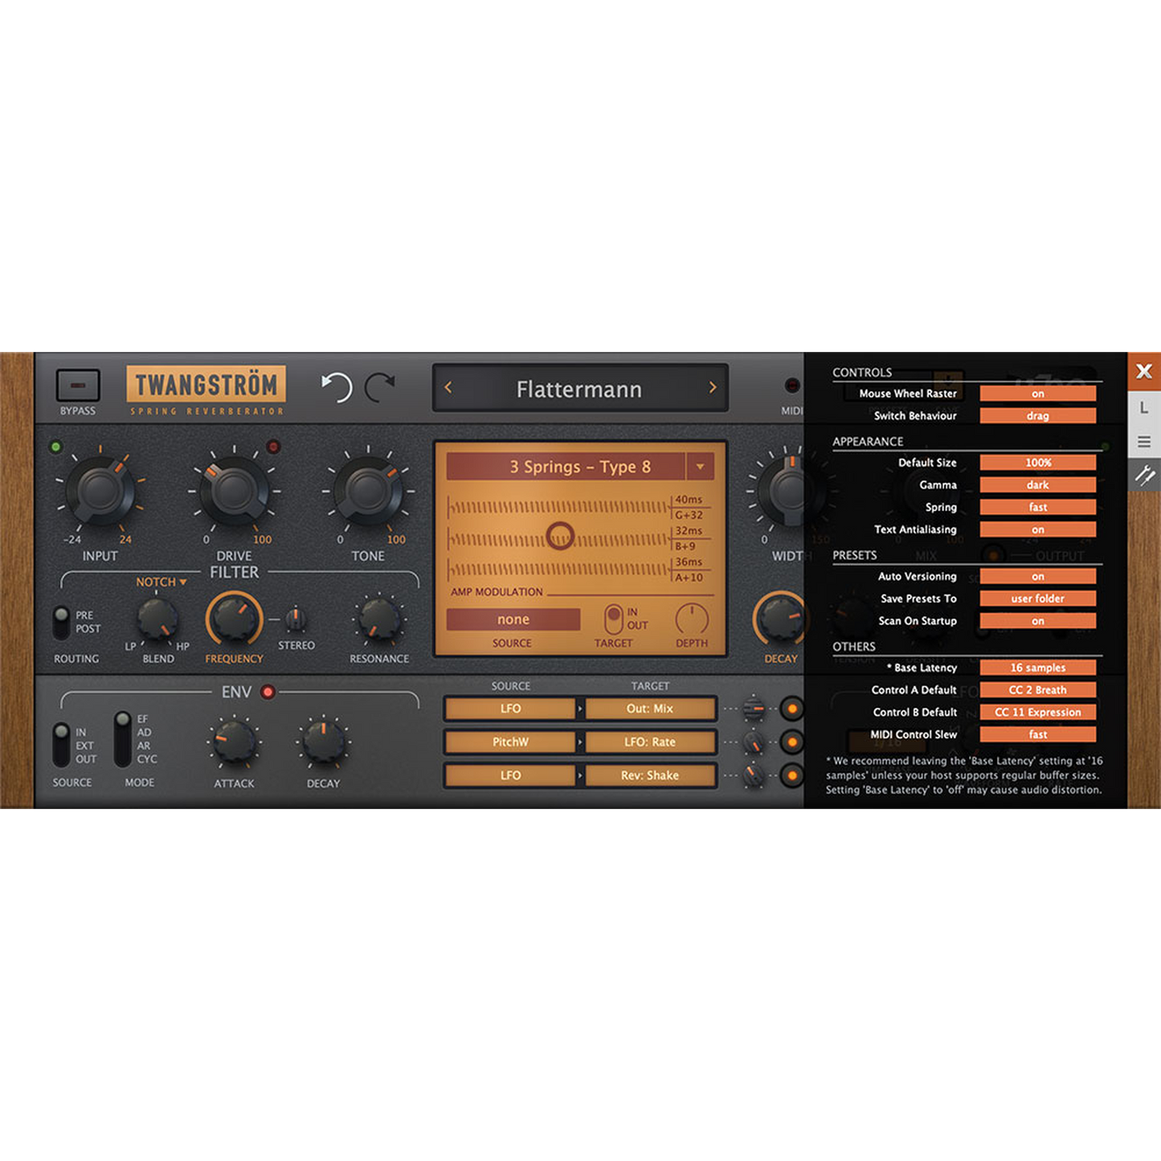1161x1161 pixels.
Task: Click the Mouse Wheel Raster 'on' button
Action: tap(1037, 394)
